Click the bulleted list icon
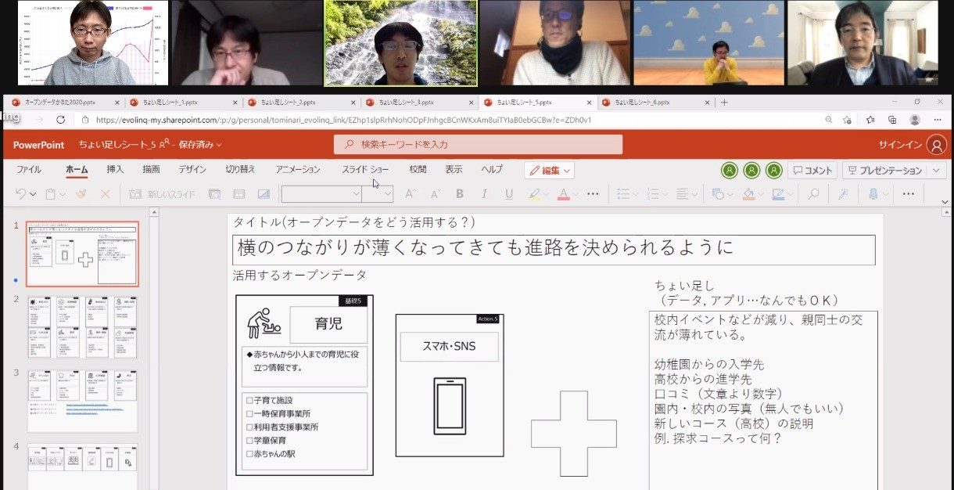Viewport: 954px width, 490px height. [622, 194]
